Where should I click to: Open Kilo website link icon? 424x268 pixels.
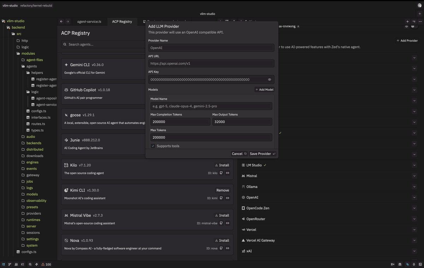pyautogui.click(x=228, y=173)
